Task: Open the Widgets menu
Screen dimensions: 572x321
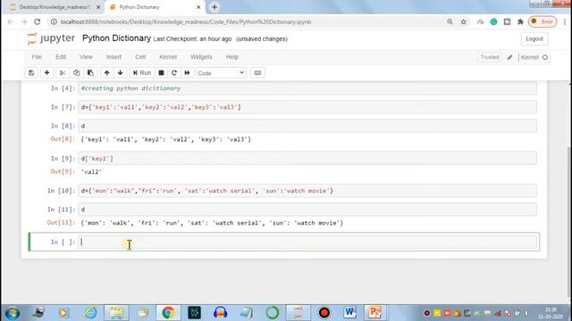Action: (201, 57)
